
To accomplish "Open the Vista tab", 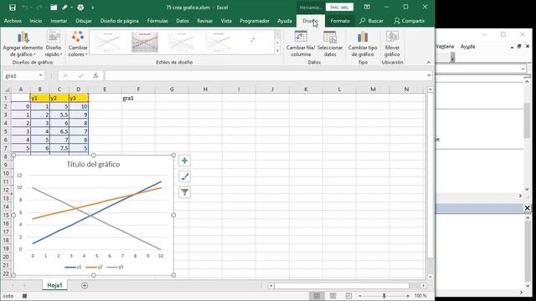I will (226, 21).
